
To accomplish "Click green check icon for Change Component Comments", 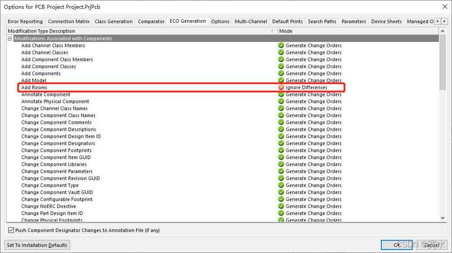I will (281, 122).
